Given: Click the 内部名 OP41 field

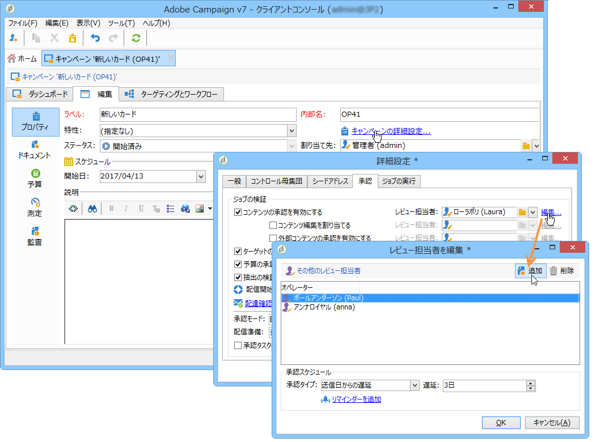Looking at the screenshot, I should pos(440,114).
